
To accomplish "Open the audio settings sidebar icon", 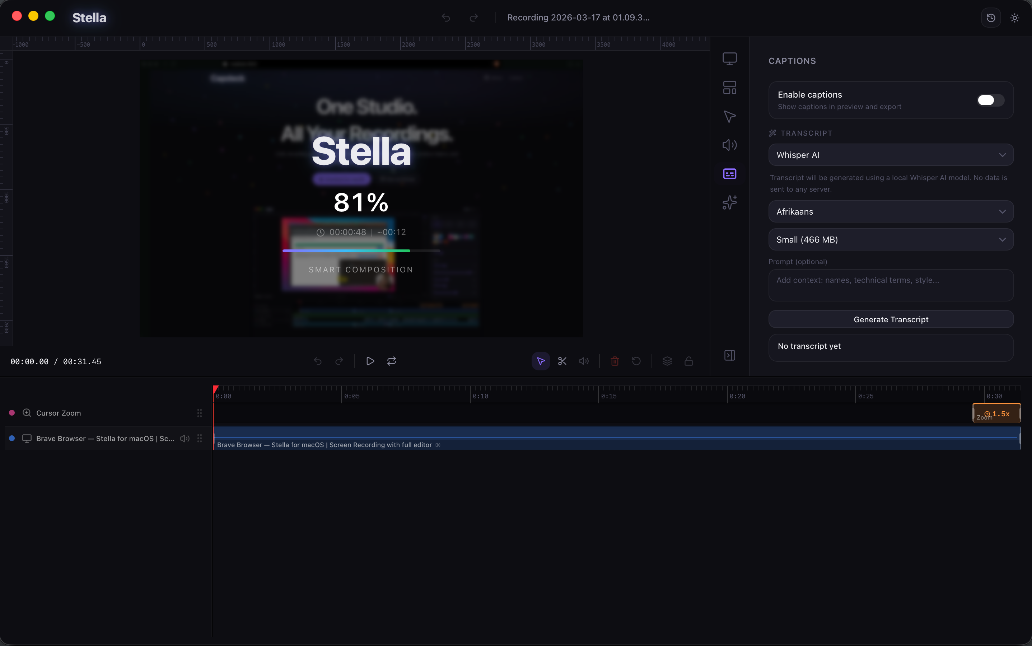I will [x=729, y=145].
